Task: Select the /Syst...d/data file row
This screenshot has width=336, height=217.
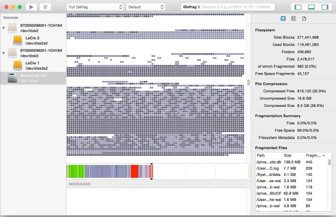Action: [292, 174]
